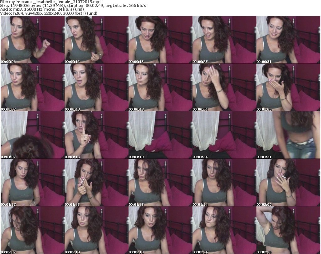Viewport: 321px width, 254px height.
Task: Select the thumbnail stamped 00:00:18
Action: [160, 40]
